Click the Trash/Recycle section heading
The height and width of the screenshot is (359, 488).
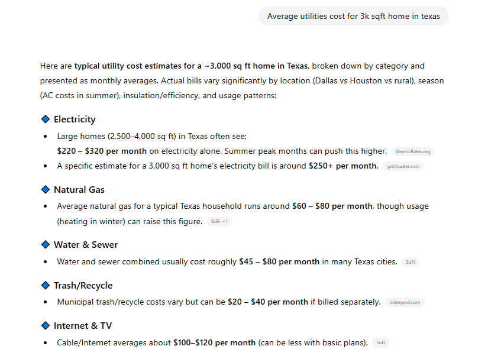(x=83, y=286)
